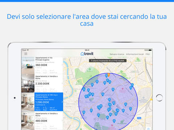Viewport: 174px width, 130px height.
Task: Open the hamburger menu icon
Action: pos(26,54)
